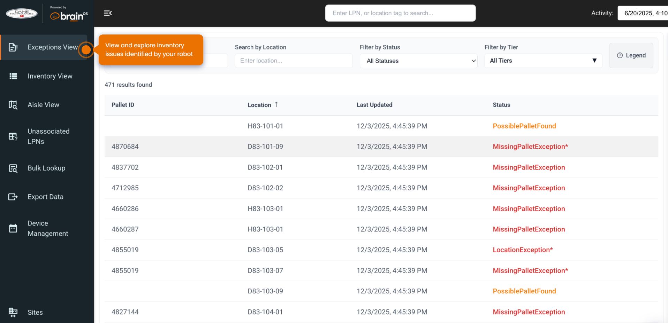
Task: Collapse the sidebar with hamburger icon
Action: 108,13
